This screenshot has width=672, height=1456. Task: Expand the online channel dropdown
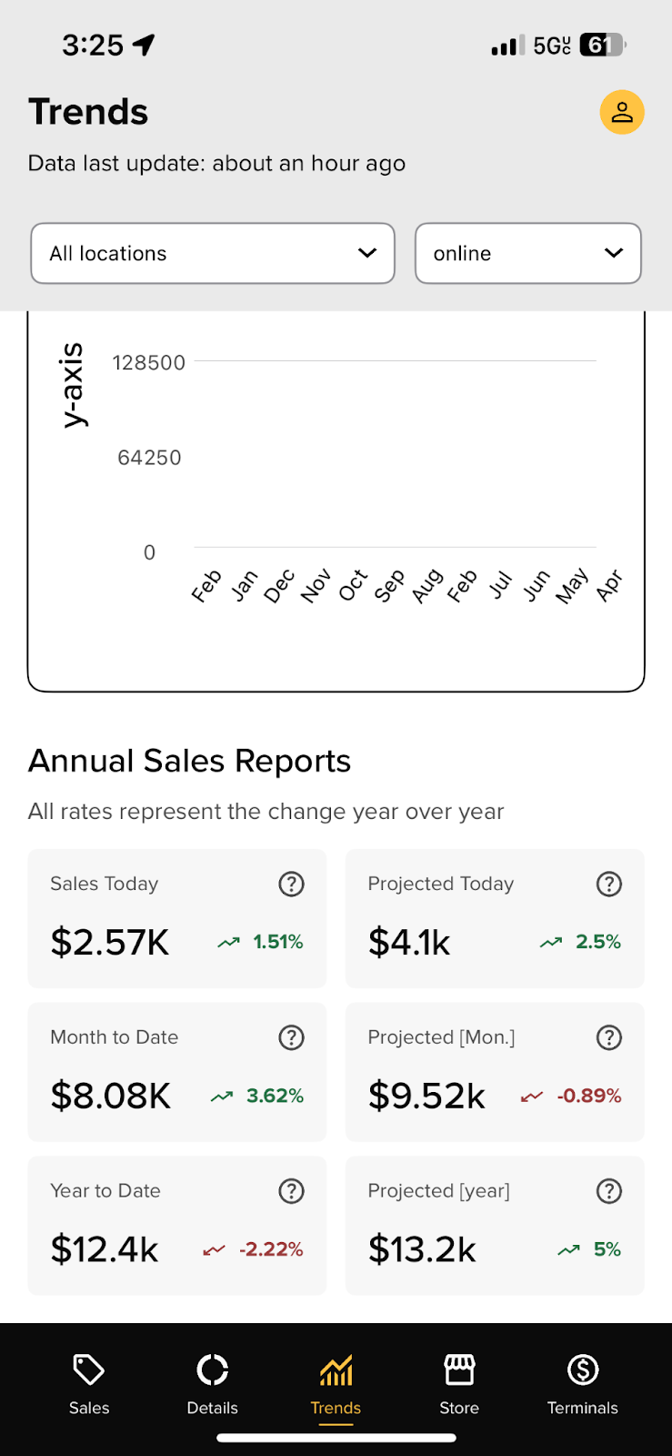528,253
